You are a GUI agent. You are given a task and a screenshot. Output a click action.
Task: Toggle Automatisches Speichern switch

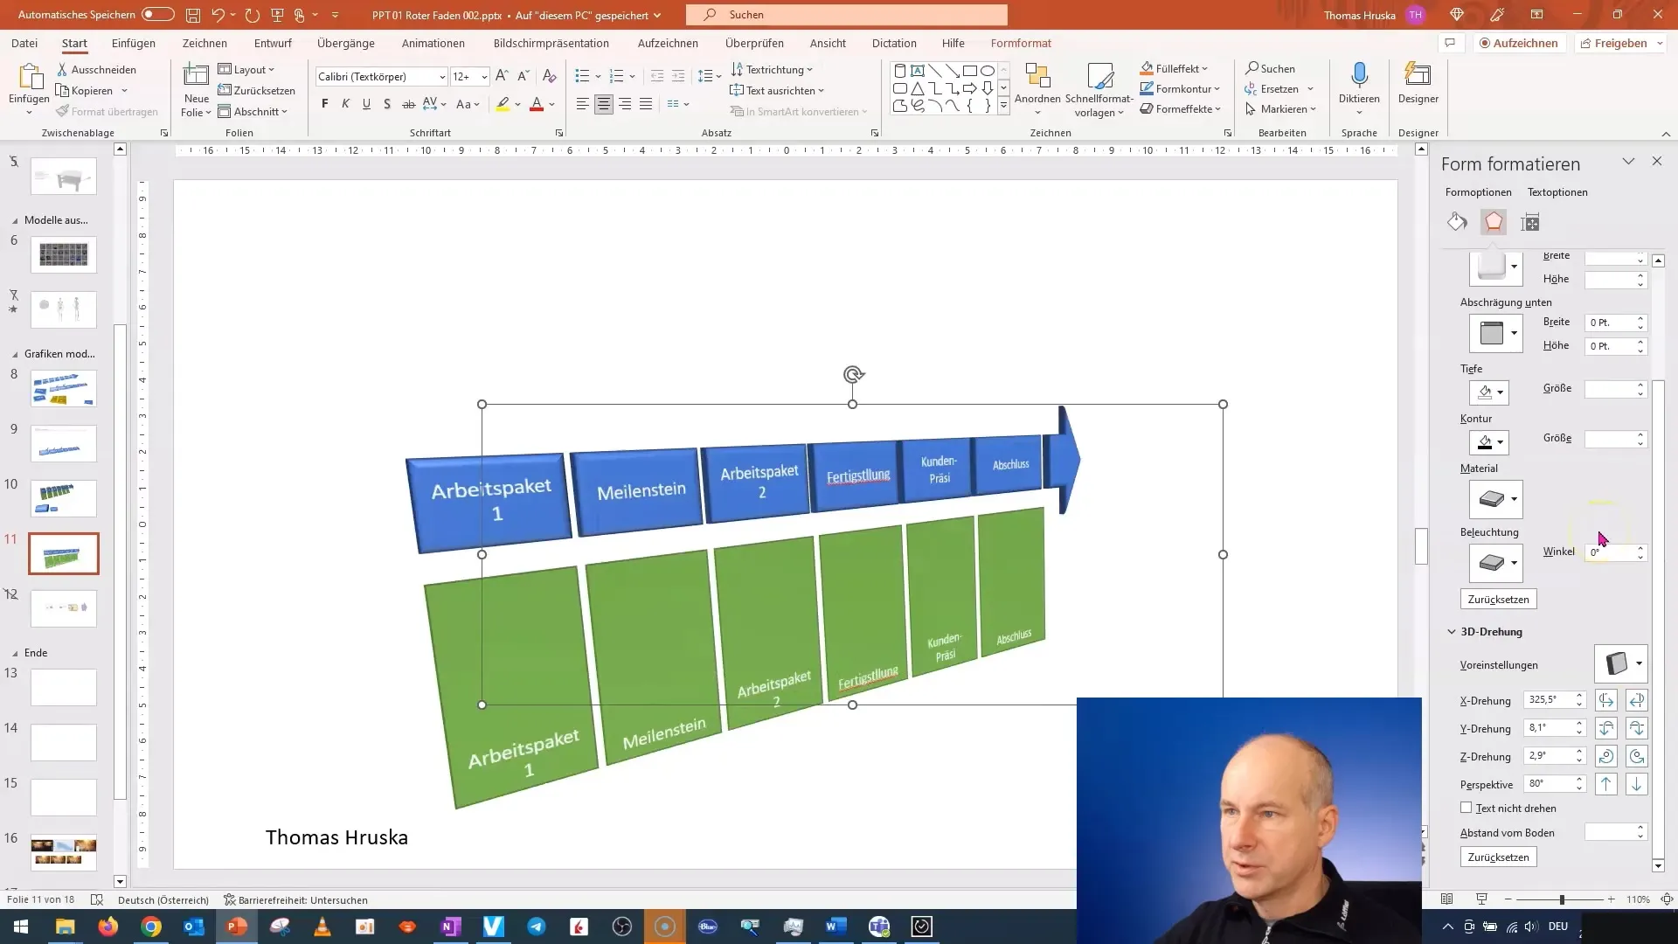158,15
